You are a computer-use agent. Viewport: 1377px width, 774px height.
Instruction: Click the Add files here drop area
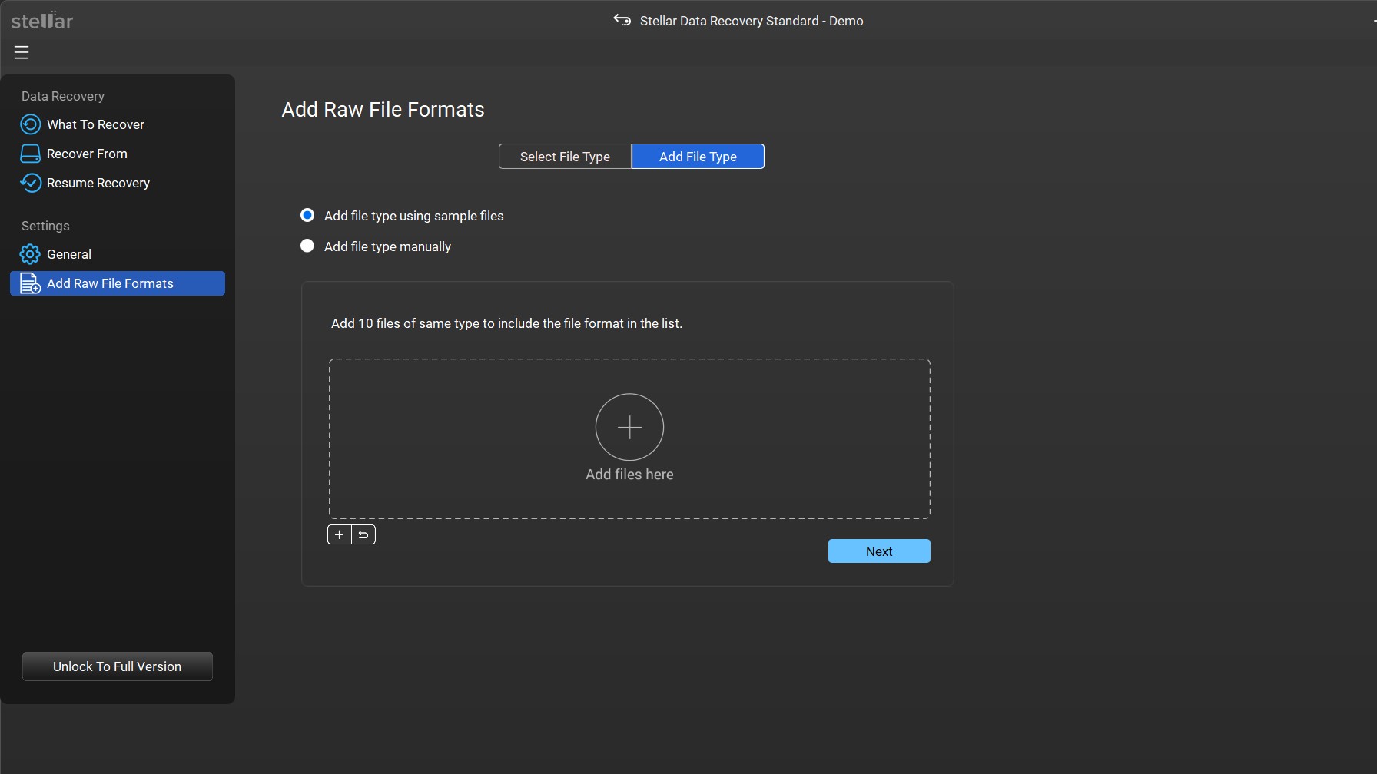(629, 474)
